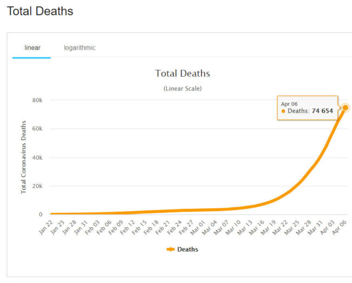Click the Total Deaths chart title
352x283 pixels.
point(182,73)
